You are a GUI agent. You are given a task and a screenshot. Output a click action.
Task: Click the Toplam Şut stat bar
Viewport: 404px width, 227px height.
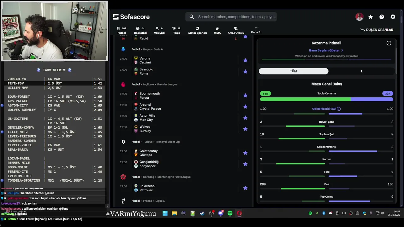click(x=327, y=139)
